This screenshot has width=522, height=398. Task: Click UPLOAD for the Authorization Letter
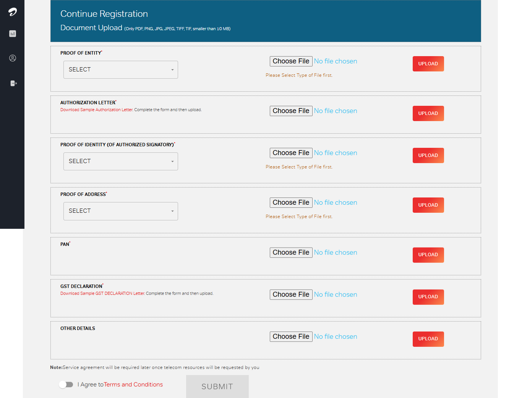pos(428,113)
